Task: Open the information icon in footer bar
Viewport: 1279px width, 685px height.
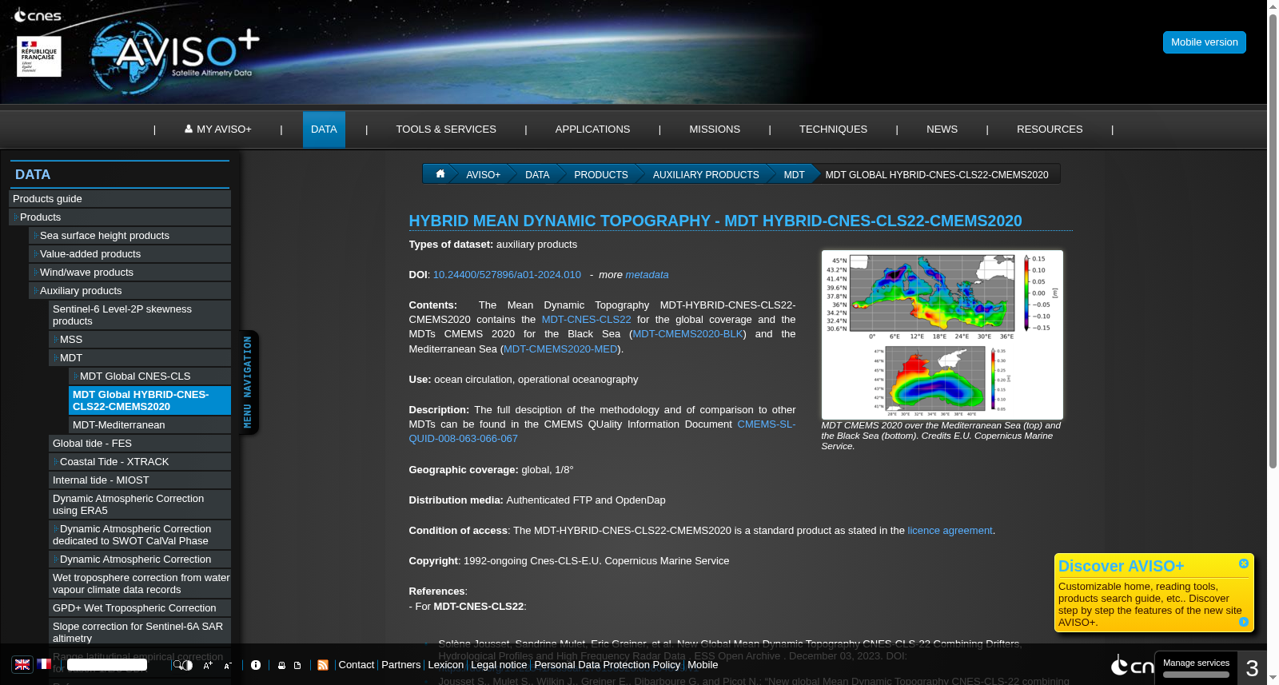Action: pos(256,665)
